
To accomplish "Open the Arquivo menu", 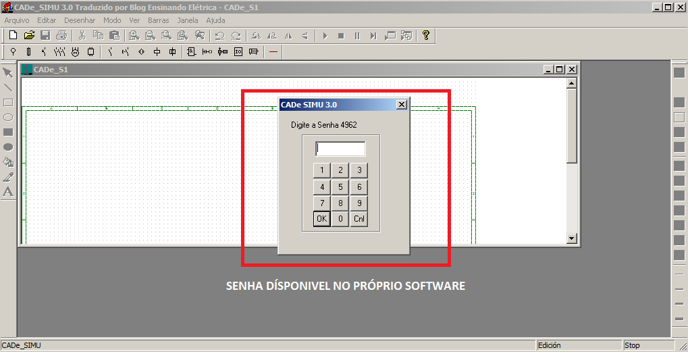I will point(17,20).
